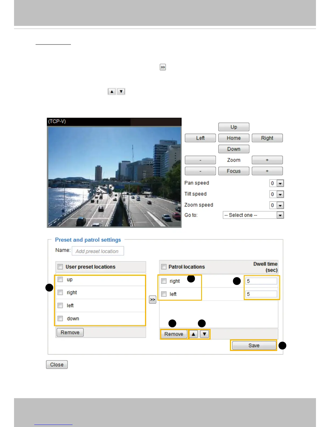Save the patrol settings
The image size is (330, 427).
[x=254, y=346]
